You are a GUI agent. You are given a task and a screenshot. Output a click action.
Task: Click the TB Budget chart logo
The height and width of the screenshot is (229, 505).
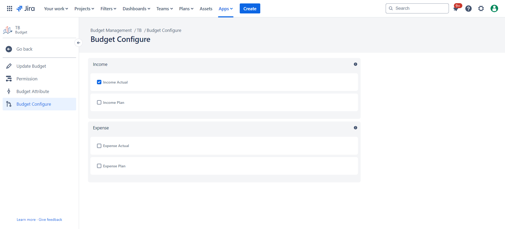point(8,30)
